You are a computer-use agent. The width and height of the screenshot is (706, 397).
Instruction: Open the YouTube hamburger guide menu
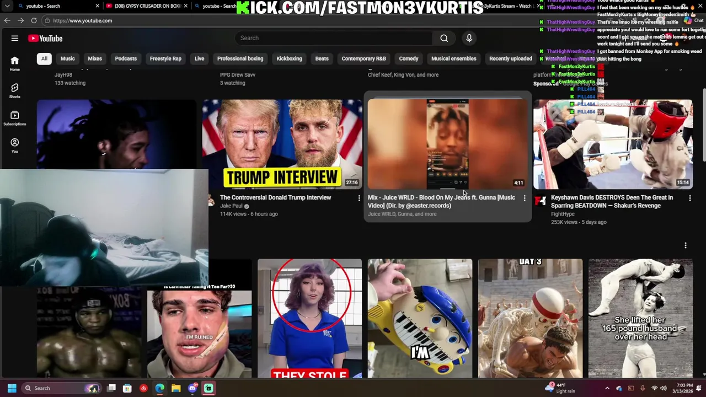(x=15, y=38)
